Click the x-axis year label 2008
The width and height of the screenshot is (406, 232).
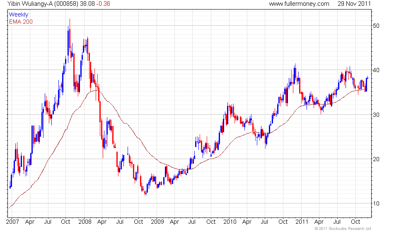(85, 222)
